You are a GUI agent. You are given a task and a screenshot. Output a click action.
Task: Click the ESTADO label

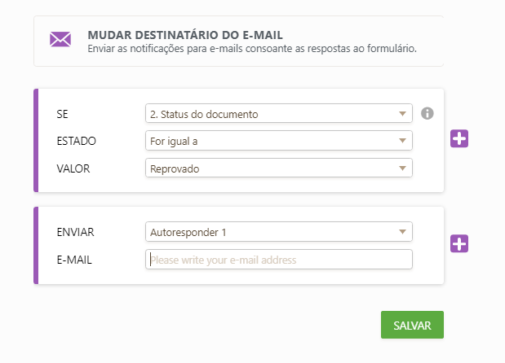click(76, 141)
